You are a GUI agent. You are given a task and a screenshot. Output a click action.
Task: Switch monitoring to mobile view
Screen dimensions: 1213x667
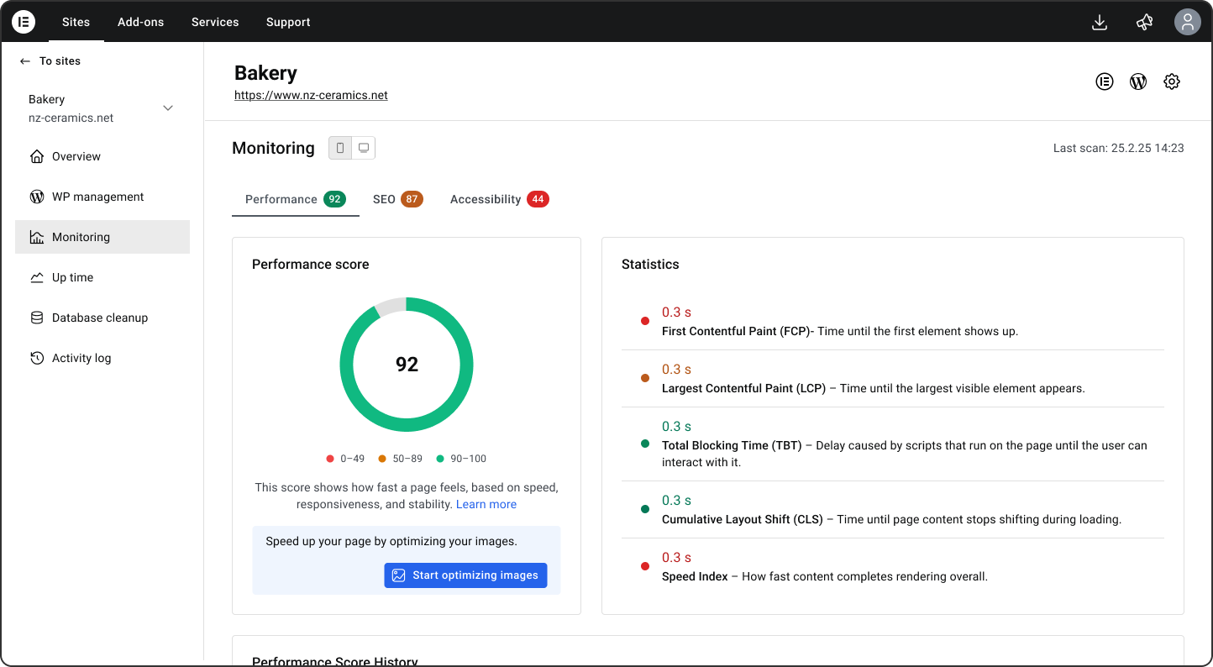pos(340,148)
